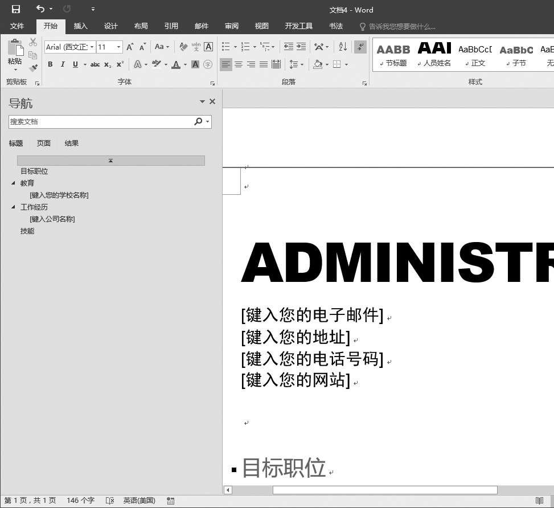Open the 页面 tab in navigation pane
This screenshot has height=508, width=554.
44,143
